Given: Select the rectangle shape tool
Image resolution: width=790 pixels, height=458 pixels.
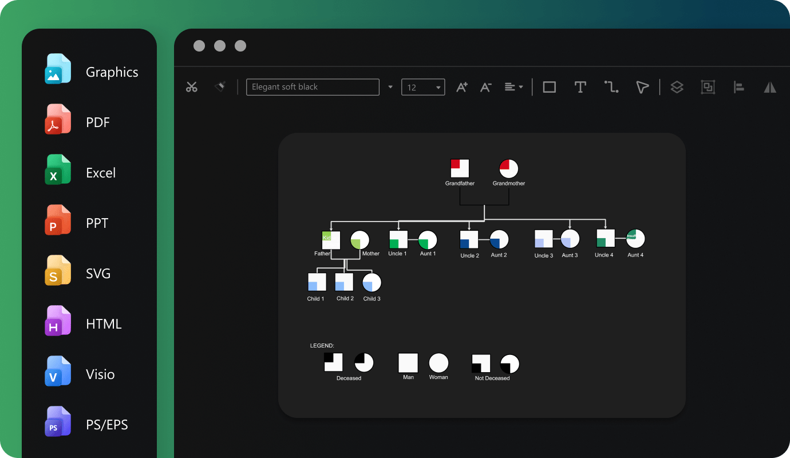Looking at the screenshot, I should click(x=550, y=87).
